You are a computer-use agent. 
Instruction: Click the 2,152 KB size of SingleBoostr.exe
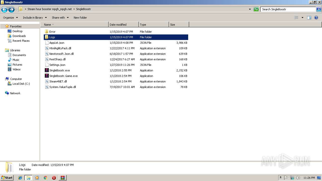pos(182,70)
